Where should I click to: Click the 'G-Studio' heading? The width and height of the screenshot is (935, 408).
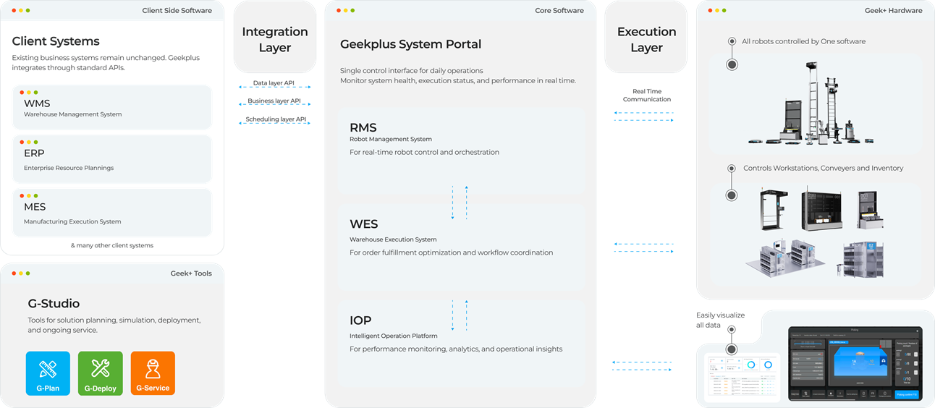click(54, 304)
